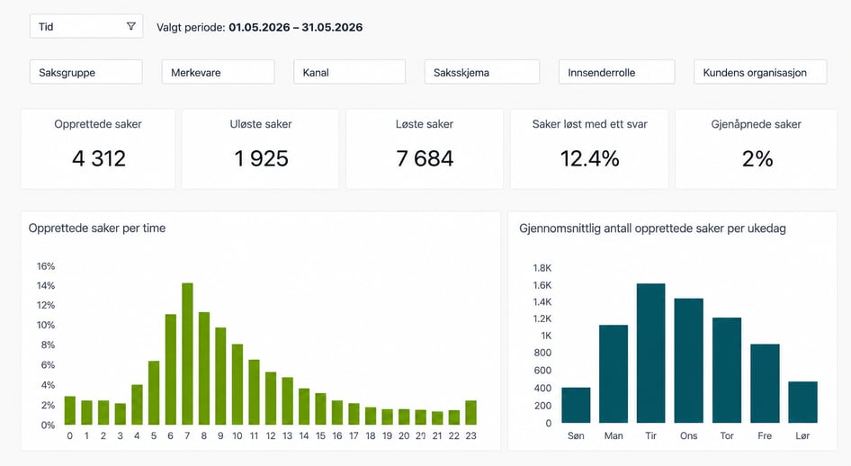Click the Opprettede saker per time title

pyautogui.click(x=97, y=229)
